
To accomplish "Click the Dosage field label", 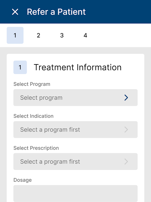I will 23,180.
